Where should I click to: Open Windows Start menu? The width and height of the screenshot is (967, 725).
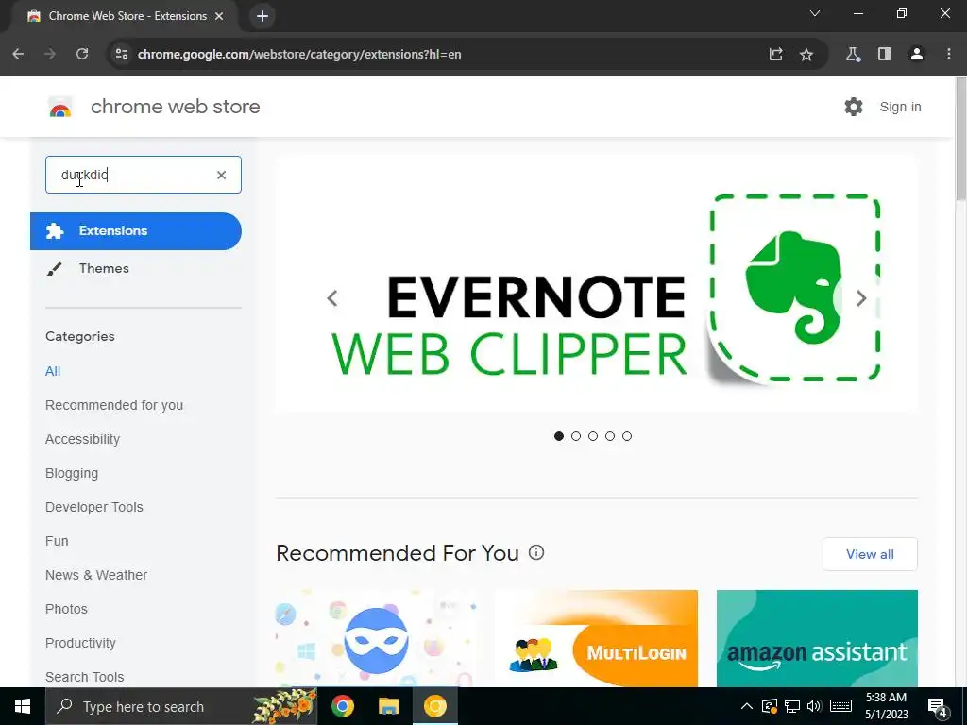pyautogui.click(x=23, y=706)
